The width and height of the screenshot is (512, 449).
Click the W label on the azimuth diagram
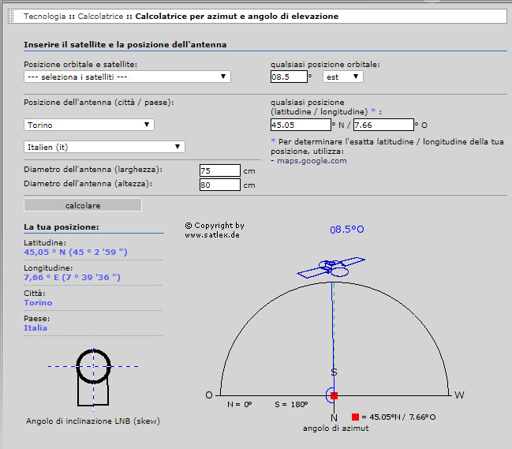(x=459, y=395)
